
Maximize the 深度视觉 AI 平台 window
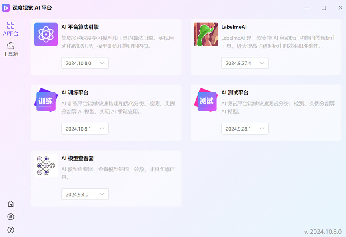pyautogui.click(x=324, y=8)
